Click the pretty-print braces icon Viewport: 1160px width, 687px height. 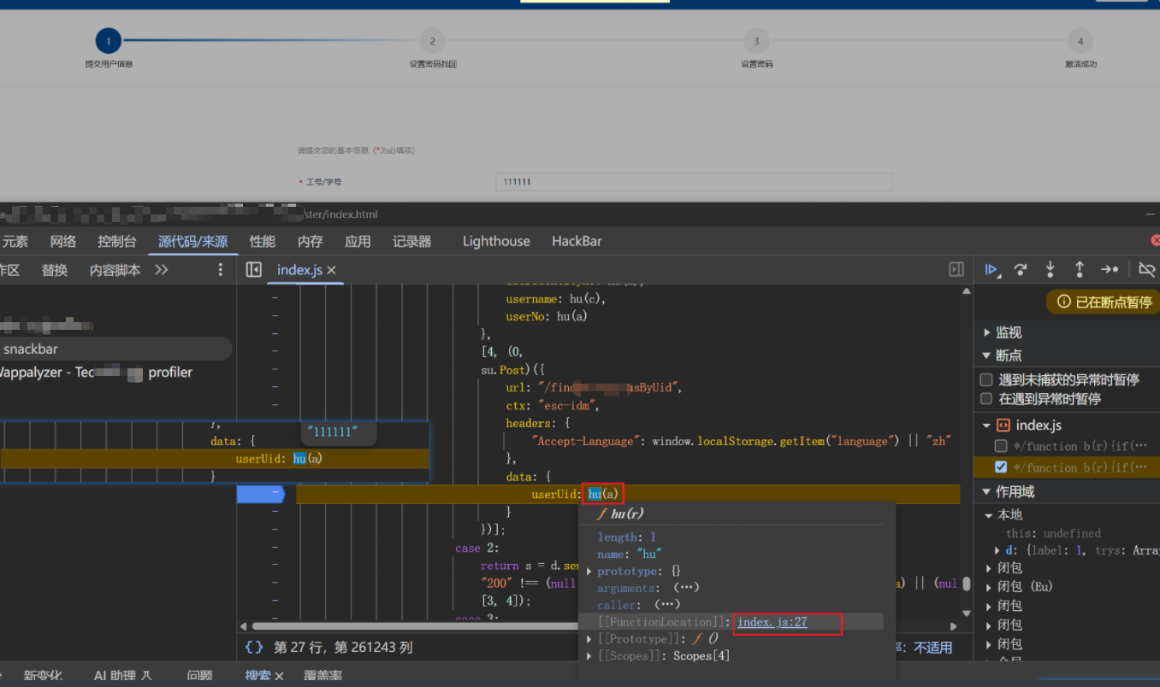[254, 648]
